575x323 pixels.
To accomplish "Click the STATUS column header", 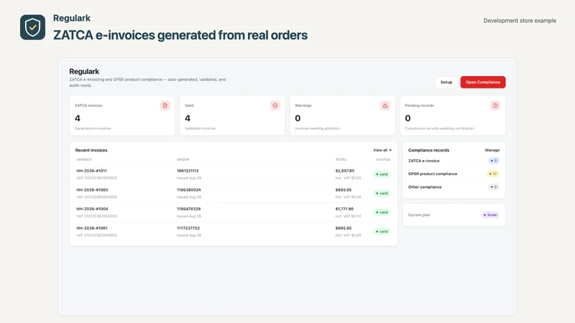I will [x=383, y=159].
